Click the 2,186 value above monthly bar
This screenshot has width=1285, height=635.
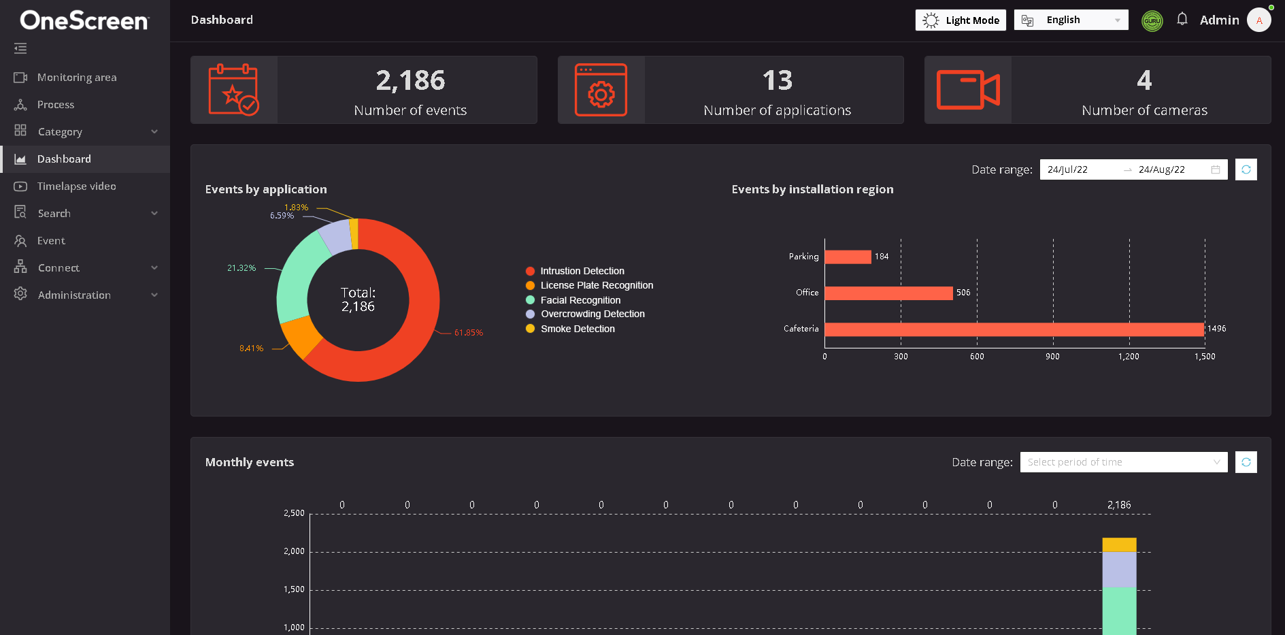coord(1119,505)
